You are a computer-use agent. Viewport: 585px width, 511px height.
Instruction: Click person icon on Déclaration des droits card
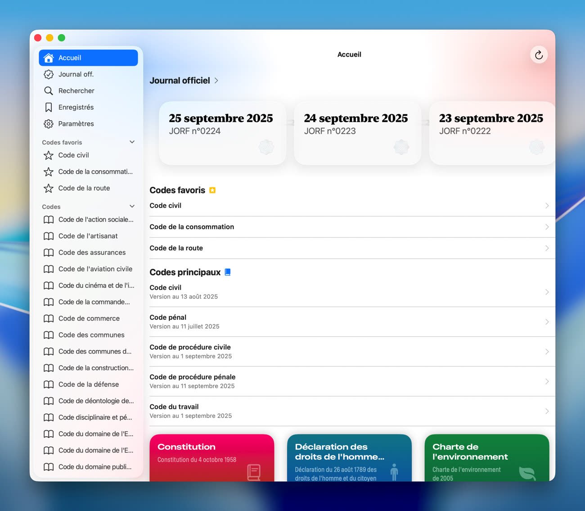coord(394,472)
